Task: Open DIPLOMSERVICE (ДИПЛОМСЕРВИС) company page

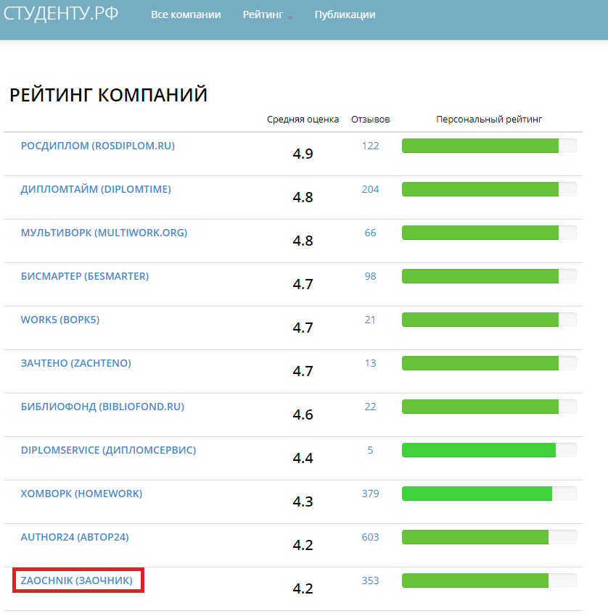Action: pyautogui.click(x=108, y=450)
